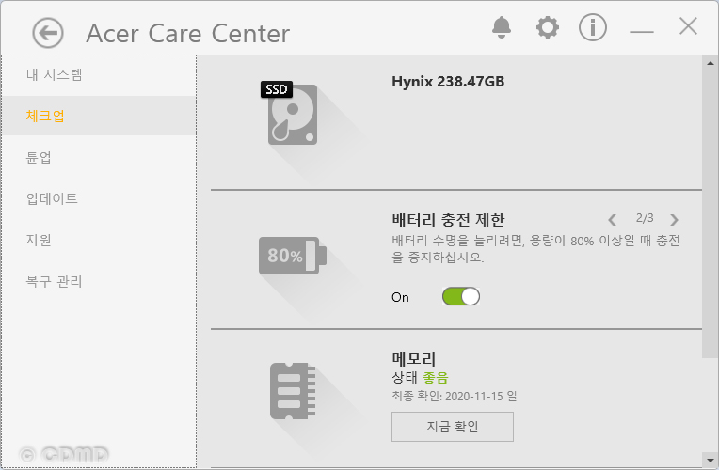Turn off the battery charge limit switch
This screenshot has height=470, width=719.
click(x=461, y=296)
